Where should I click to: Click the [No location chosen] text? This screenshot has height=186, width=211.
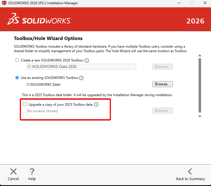42,111
